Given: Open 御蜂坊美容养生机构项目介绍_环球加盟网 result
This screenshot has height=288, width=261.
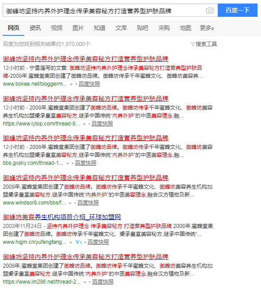Looking at the screenshot, I should [x=62, y=217].
